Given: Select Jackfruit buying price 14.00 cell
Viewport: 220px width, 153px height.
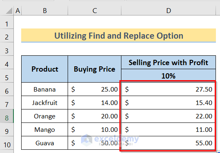Looking at the screenshot, I should coord(95,103).
